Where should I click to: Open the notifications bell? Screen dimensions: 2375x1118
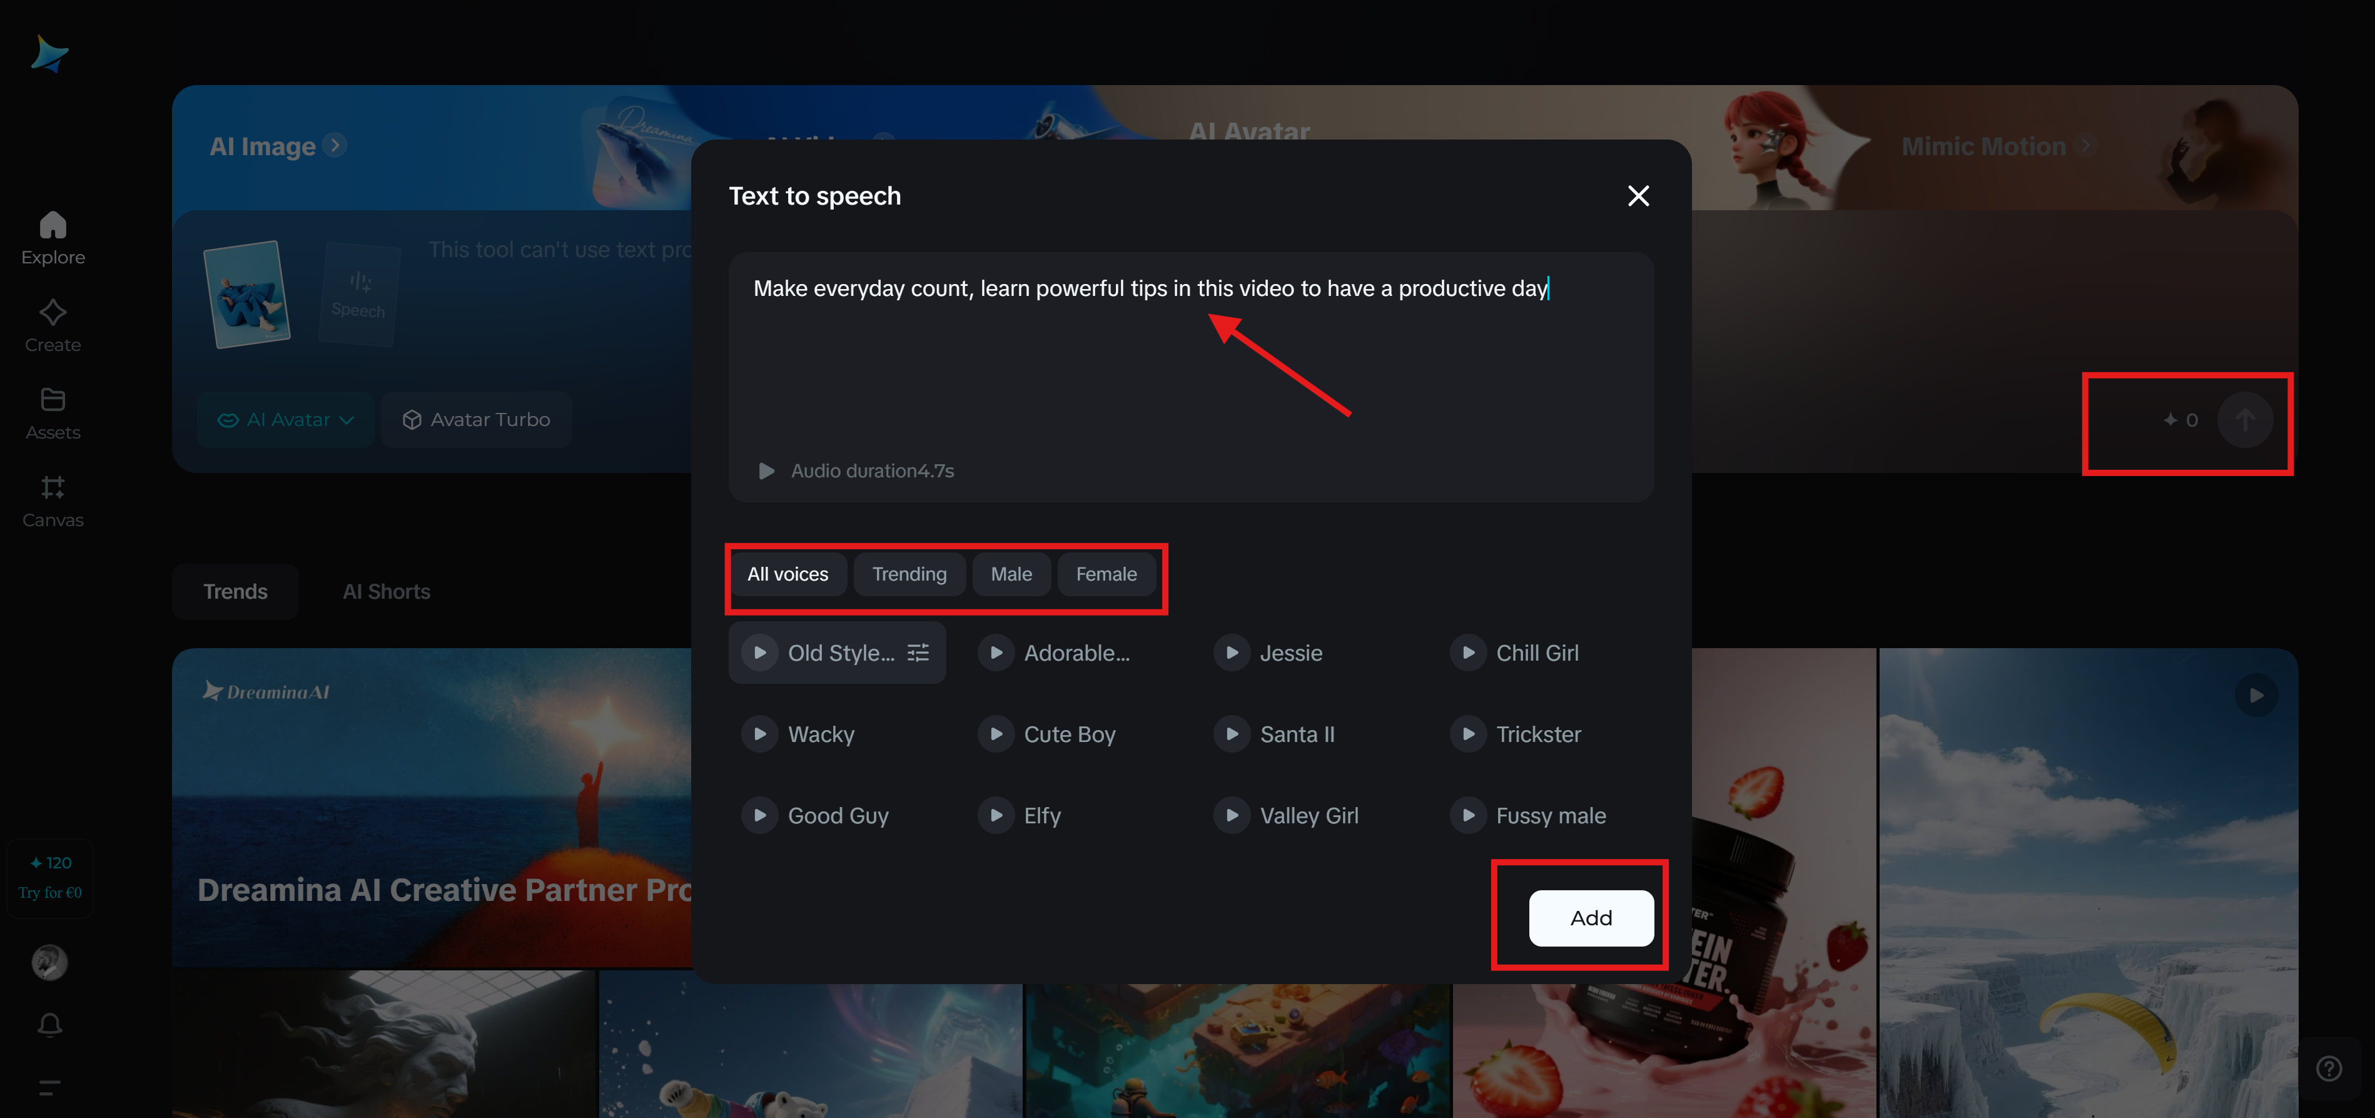49,1025
